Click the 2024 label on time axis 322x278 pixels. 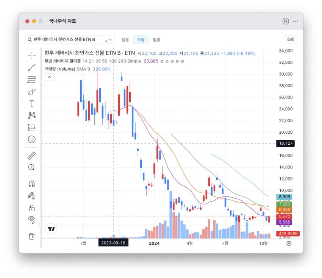coord(154,243)
